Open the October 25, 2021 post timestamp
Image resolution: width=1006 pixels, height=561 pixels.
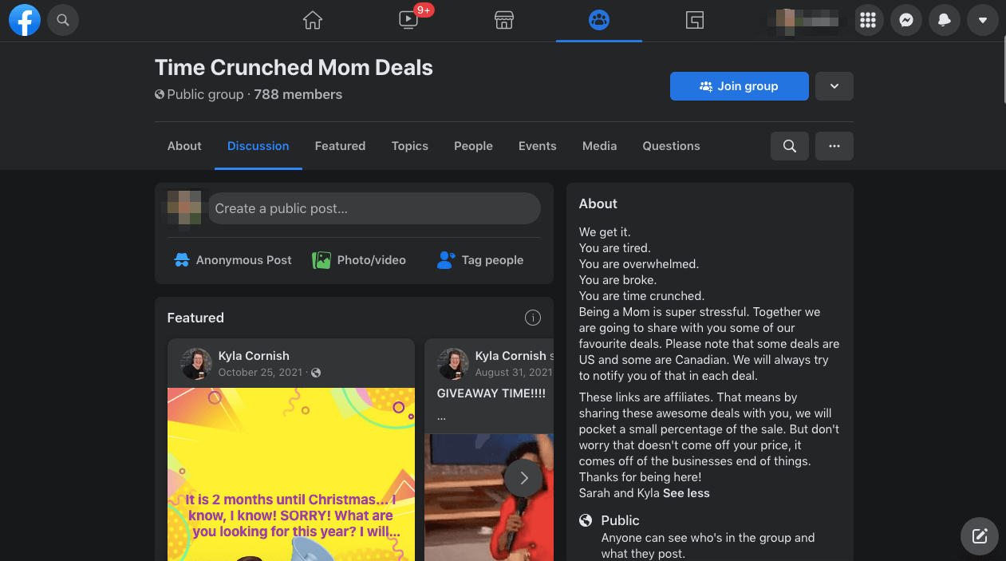[260, 373]
